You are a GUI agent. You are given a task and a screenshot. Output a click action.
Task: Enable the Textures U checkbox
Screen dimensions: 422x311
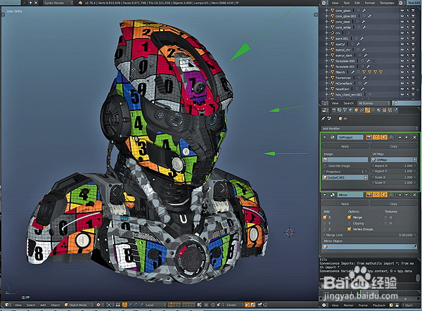pos(385,217)
